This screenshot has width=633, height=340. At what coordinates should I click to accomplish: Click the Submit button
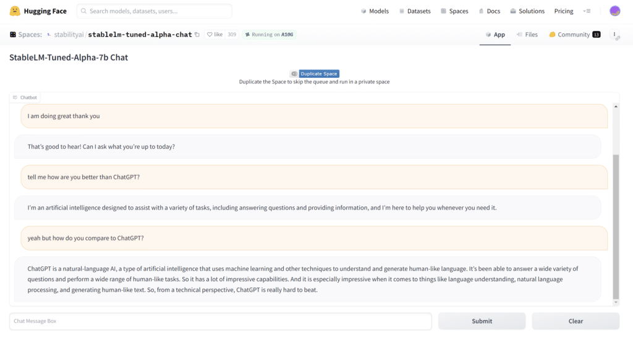(482, 321)
